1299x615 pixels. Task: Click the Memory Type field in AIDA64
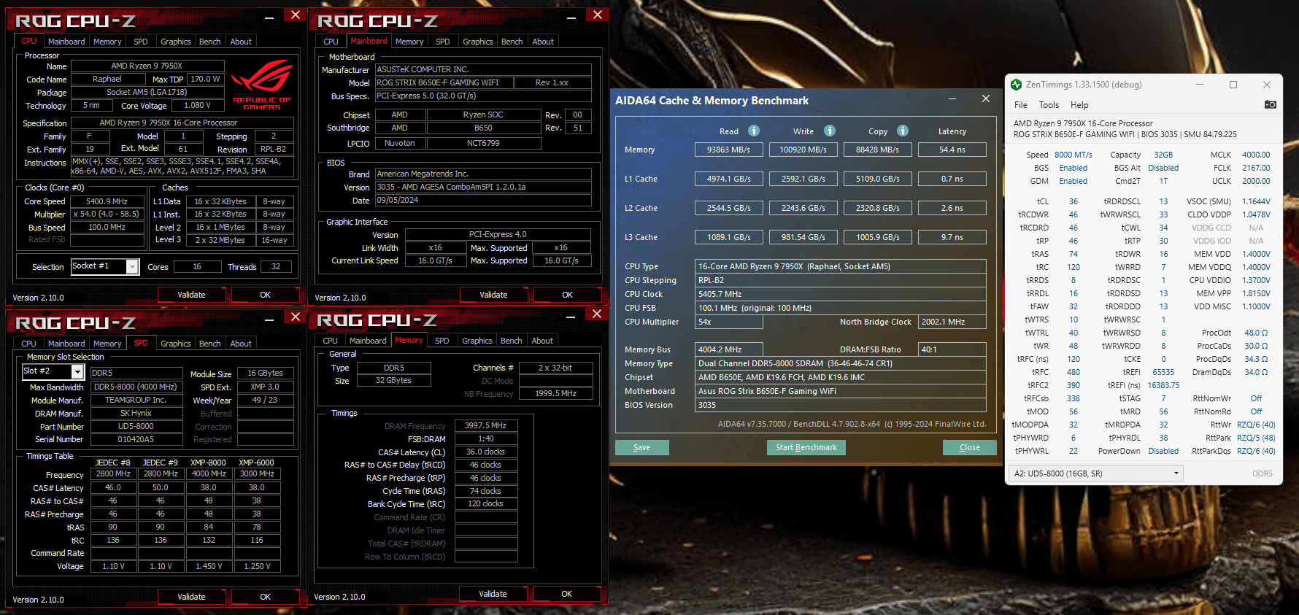point(842,363)
